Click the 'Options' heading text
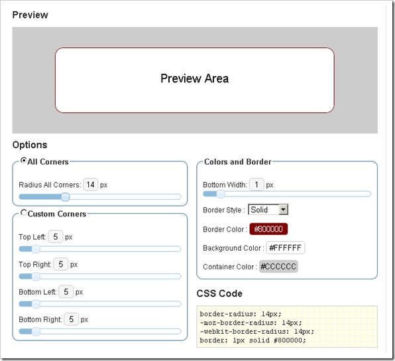The height and width of the screenshot is (361, 395). pyautogui.click(x=30, y=145)
